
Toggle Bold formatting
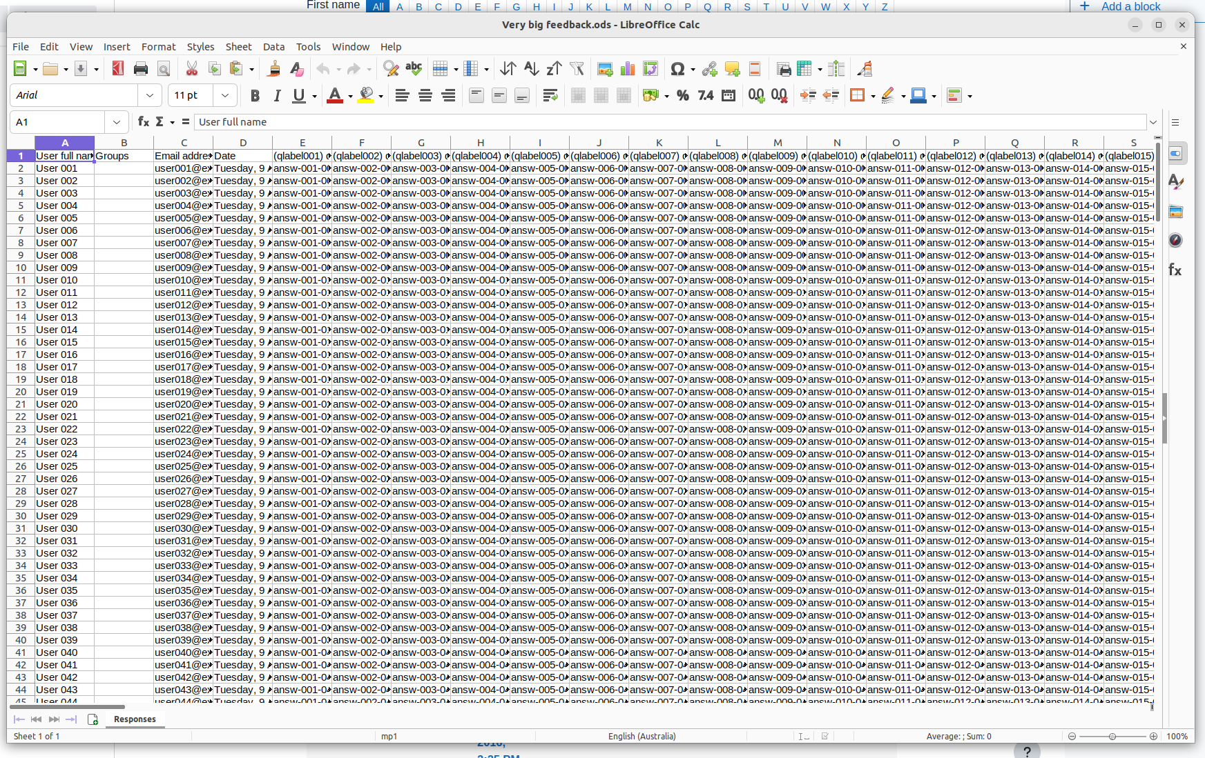(255, 96)
